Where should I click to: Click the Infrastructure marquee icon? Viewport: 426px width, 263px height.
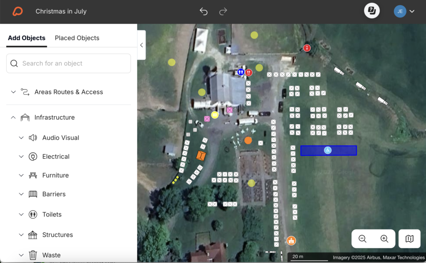pos(24,117)
